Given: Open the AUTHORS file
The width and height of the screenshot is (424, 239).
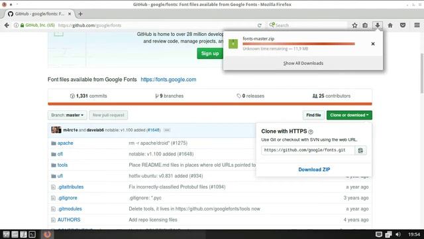Looking at the screenshot, I should (x=69, y=220).
